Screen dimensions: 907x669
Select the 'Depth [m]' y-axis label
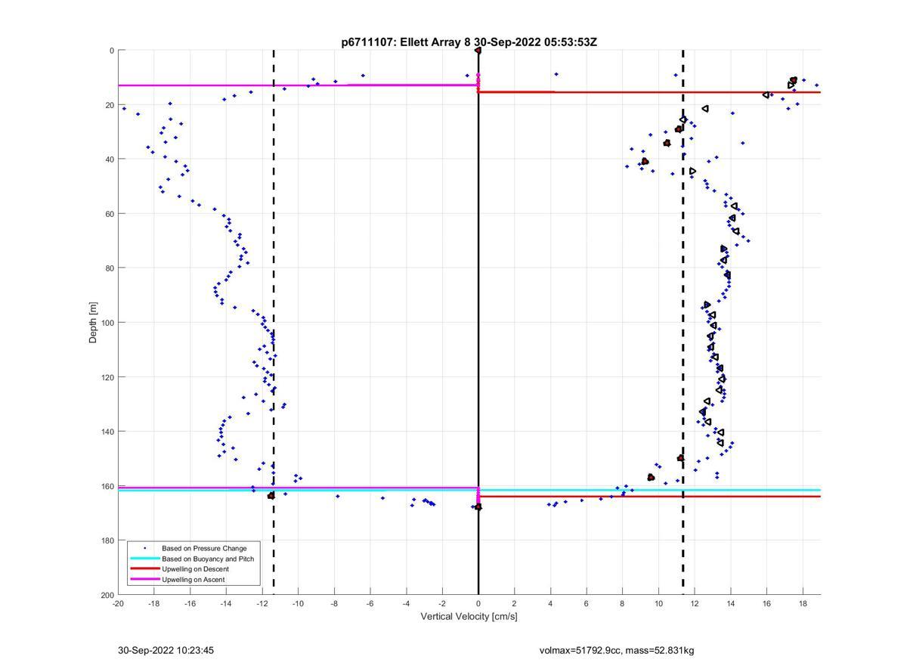(94, 323)
